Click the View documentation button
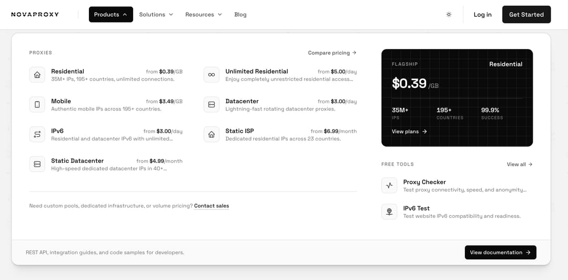568x280 pixels. (x=500, y=253)
